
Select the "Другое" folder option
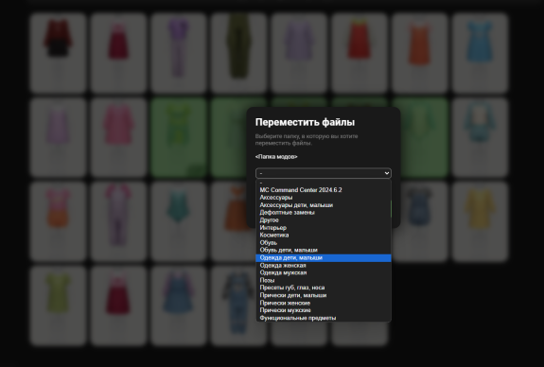[x=324, y=220]
